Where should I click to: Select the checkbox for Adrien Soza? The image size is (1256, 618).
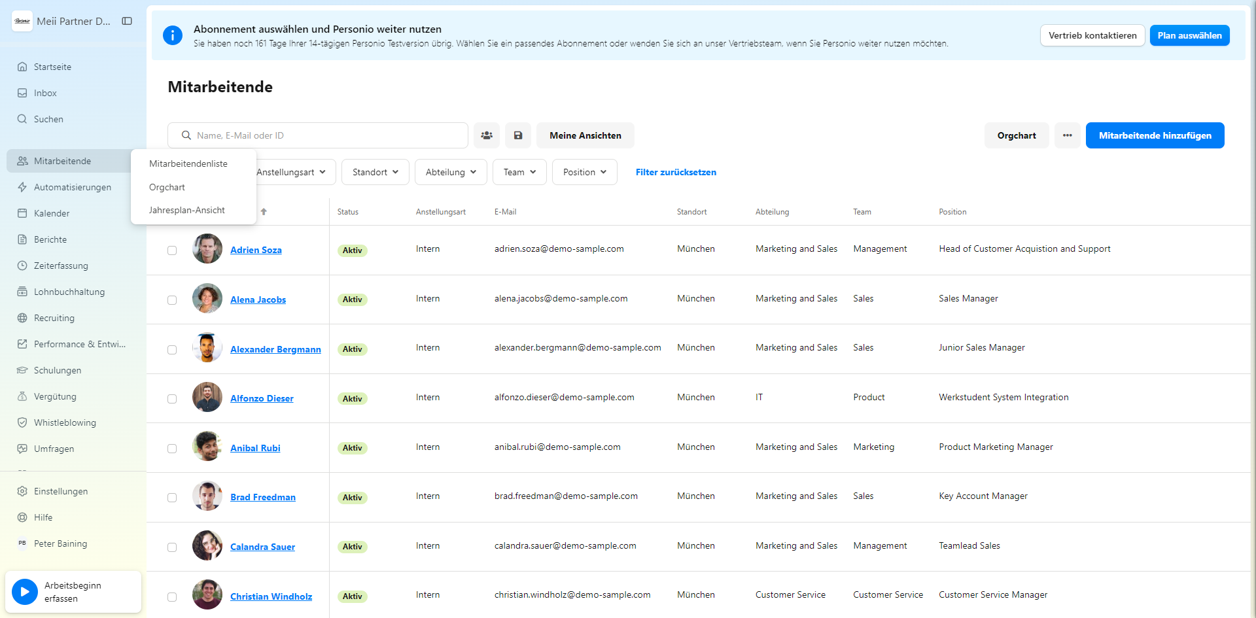(x=172, y=250)
